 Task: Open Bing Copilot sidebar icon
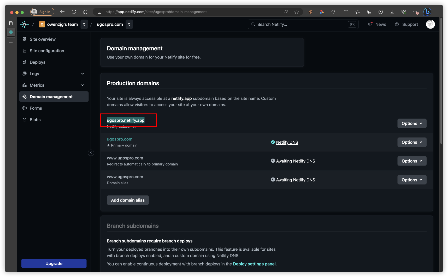pos(427,12)
